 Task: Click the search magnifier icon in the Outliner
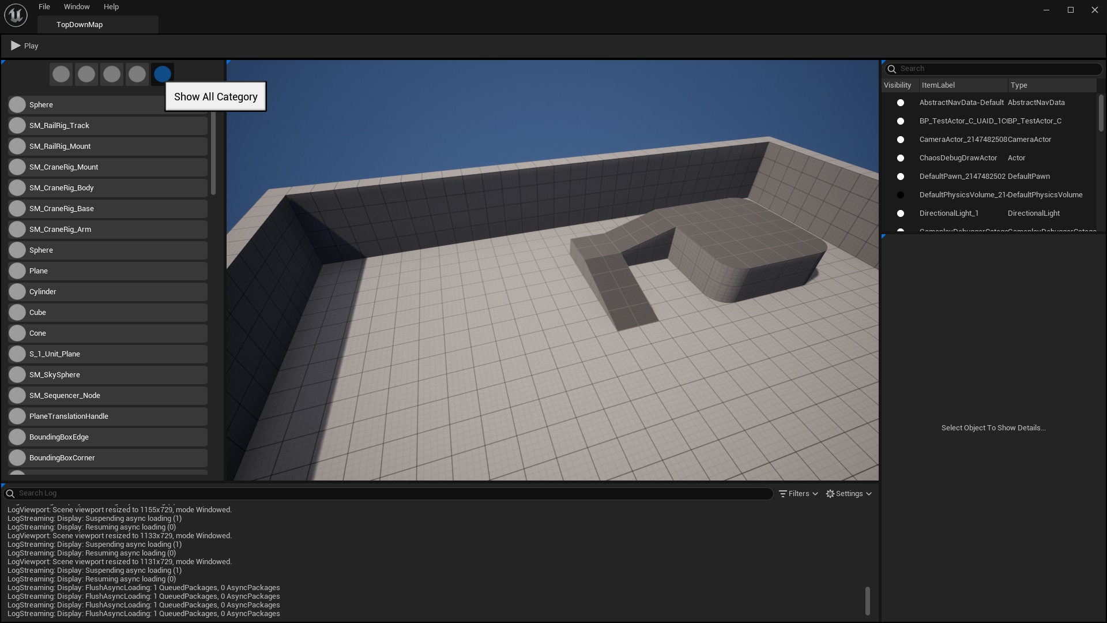[892, 69]
